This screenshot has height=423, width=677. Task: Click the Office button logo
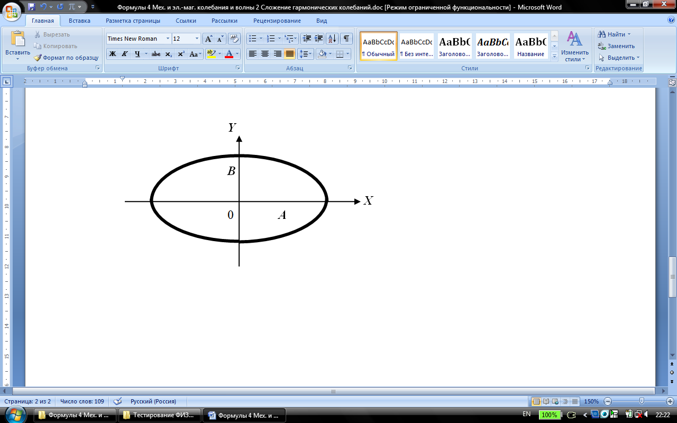[x=12, y=11]
